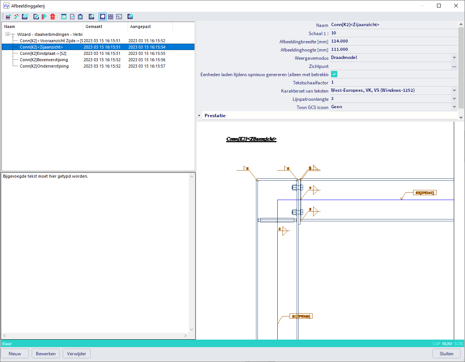
Task: Click the Afbeeldinggalerij window title icon
Action: click(6, 6)
